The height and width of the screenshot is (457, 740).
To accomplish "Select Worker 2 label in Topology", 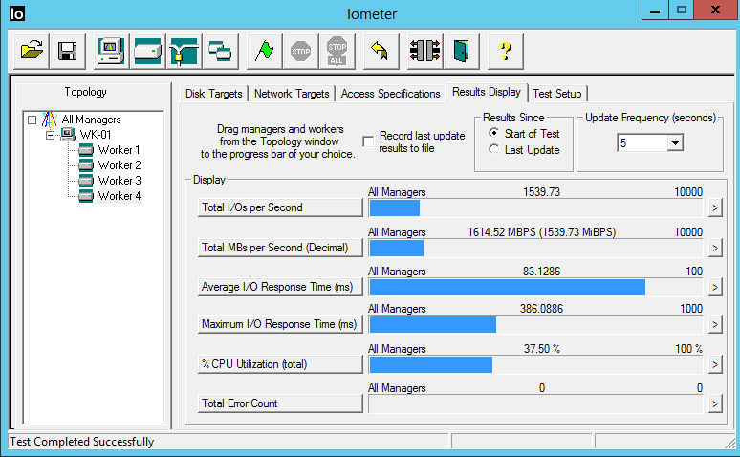I will click(120, 165).
